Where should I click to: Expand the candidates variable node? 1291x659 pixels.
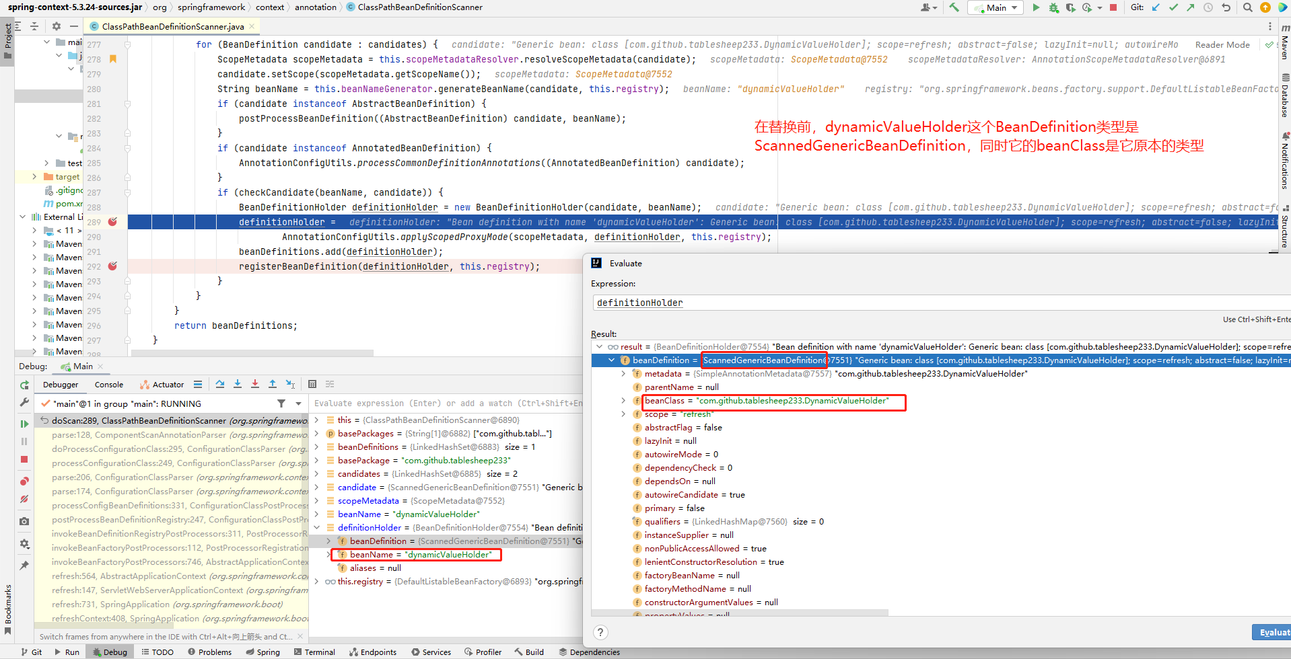click(316, 474)
